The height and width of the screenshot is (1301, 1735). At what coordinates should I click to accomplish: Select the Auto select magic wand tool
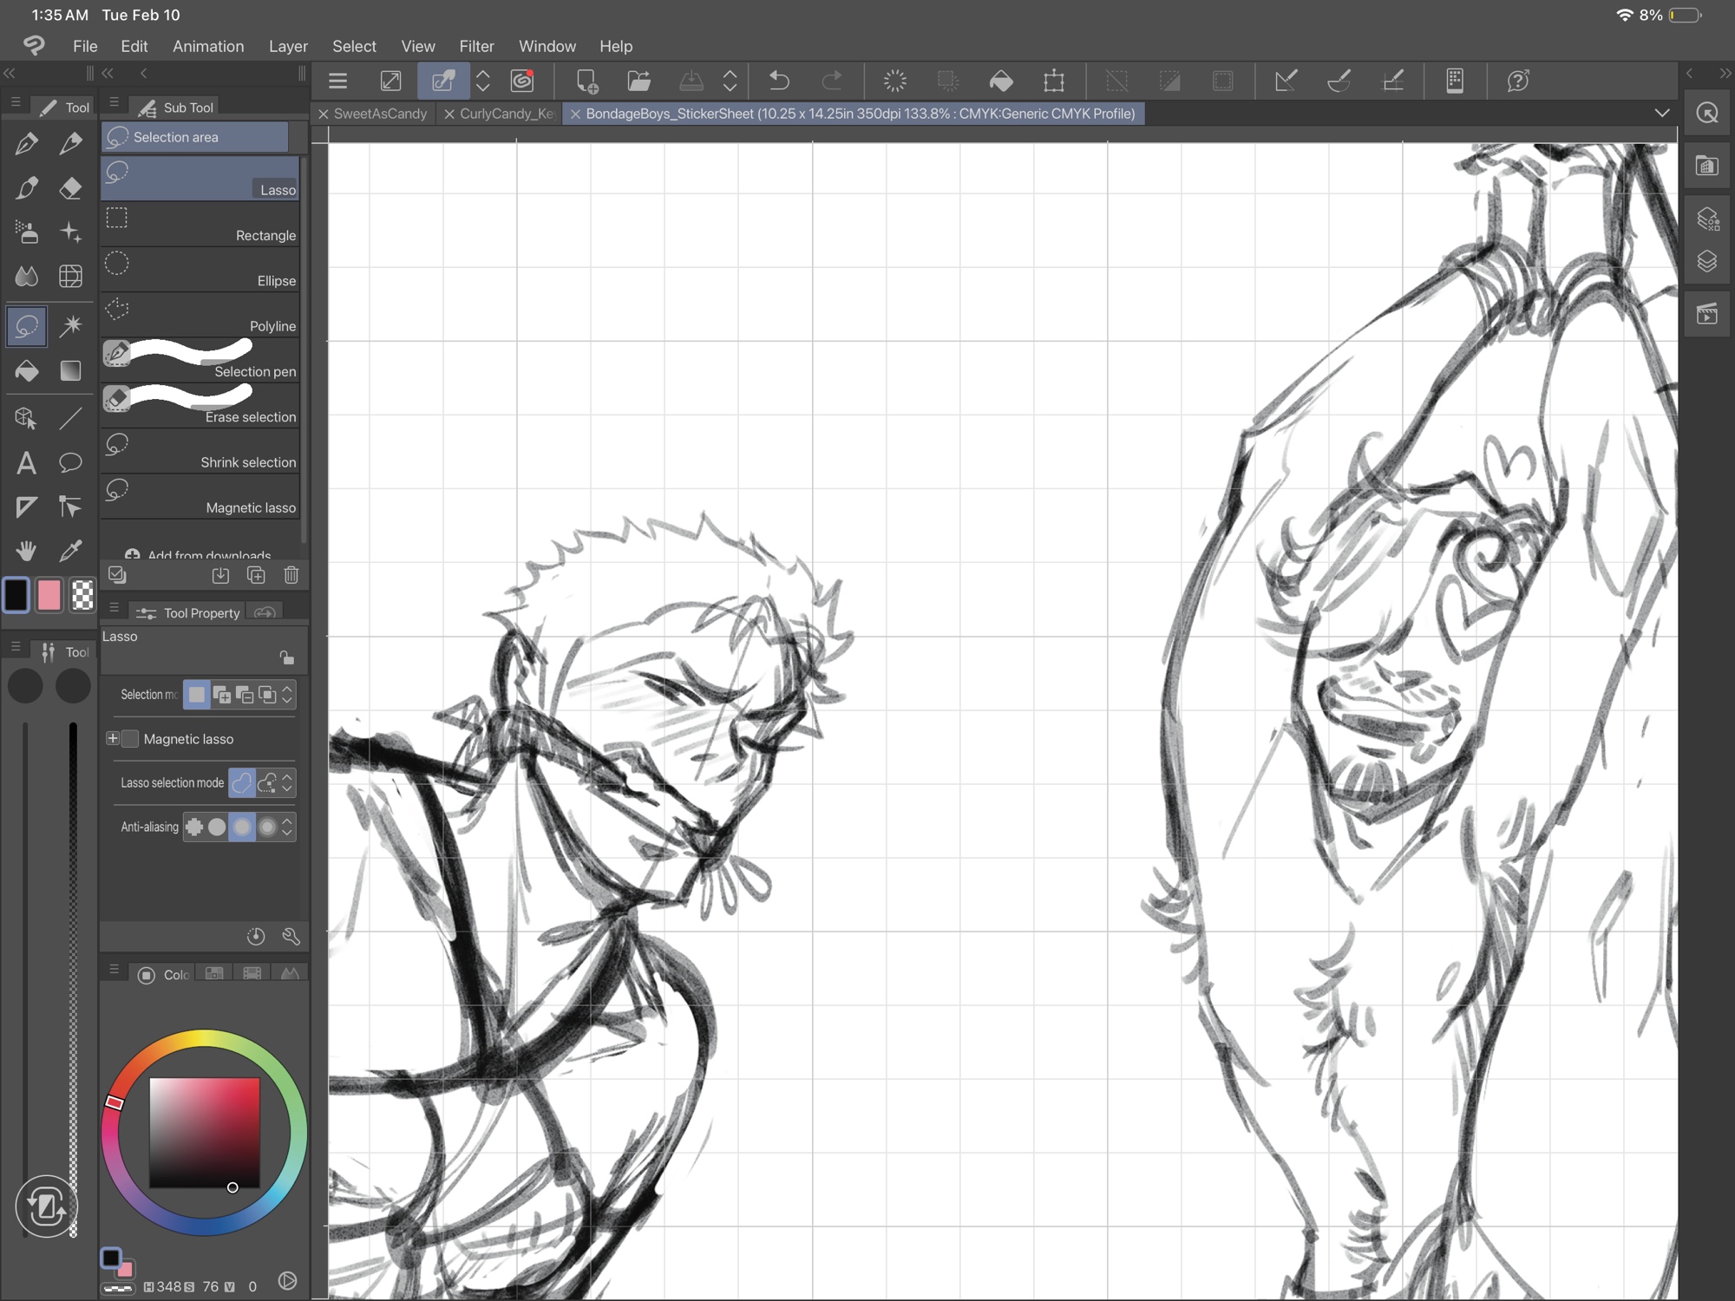(70, 326)
